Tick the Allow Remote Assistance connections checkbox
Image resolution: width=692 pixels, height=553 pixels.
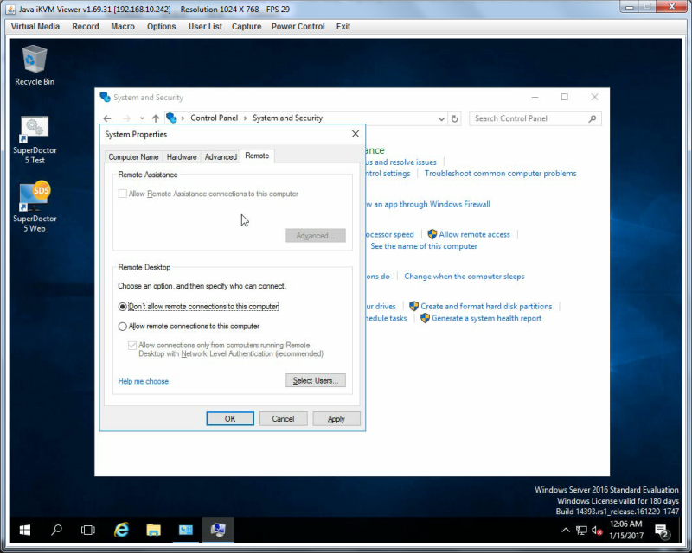pos(122,194)
